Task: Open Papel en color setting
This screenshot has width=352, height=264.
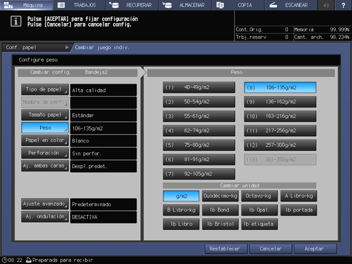Action: tap(45, 140)
